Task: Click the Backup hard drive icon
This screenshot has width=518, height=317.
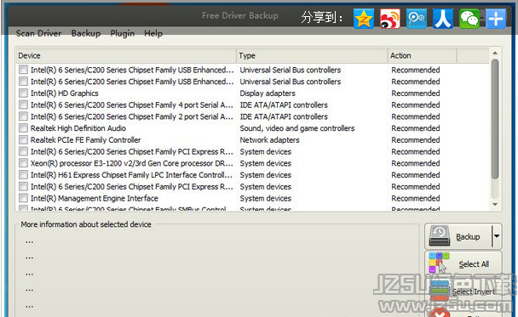Action: (x=440, y=236)
